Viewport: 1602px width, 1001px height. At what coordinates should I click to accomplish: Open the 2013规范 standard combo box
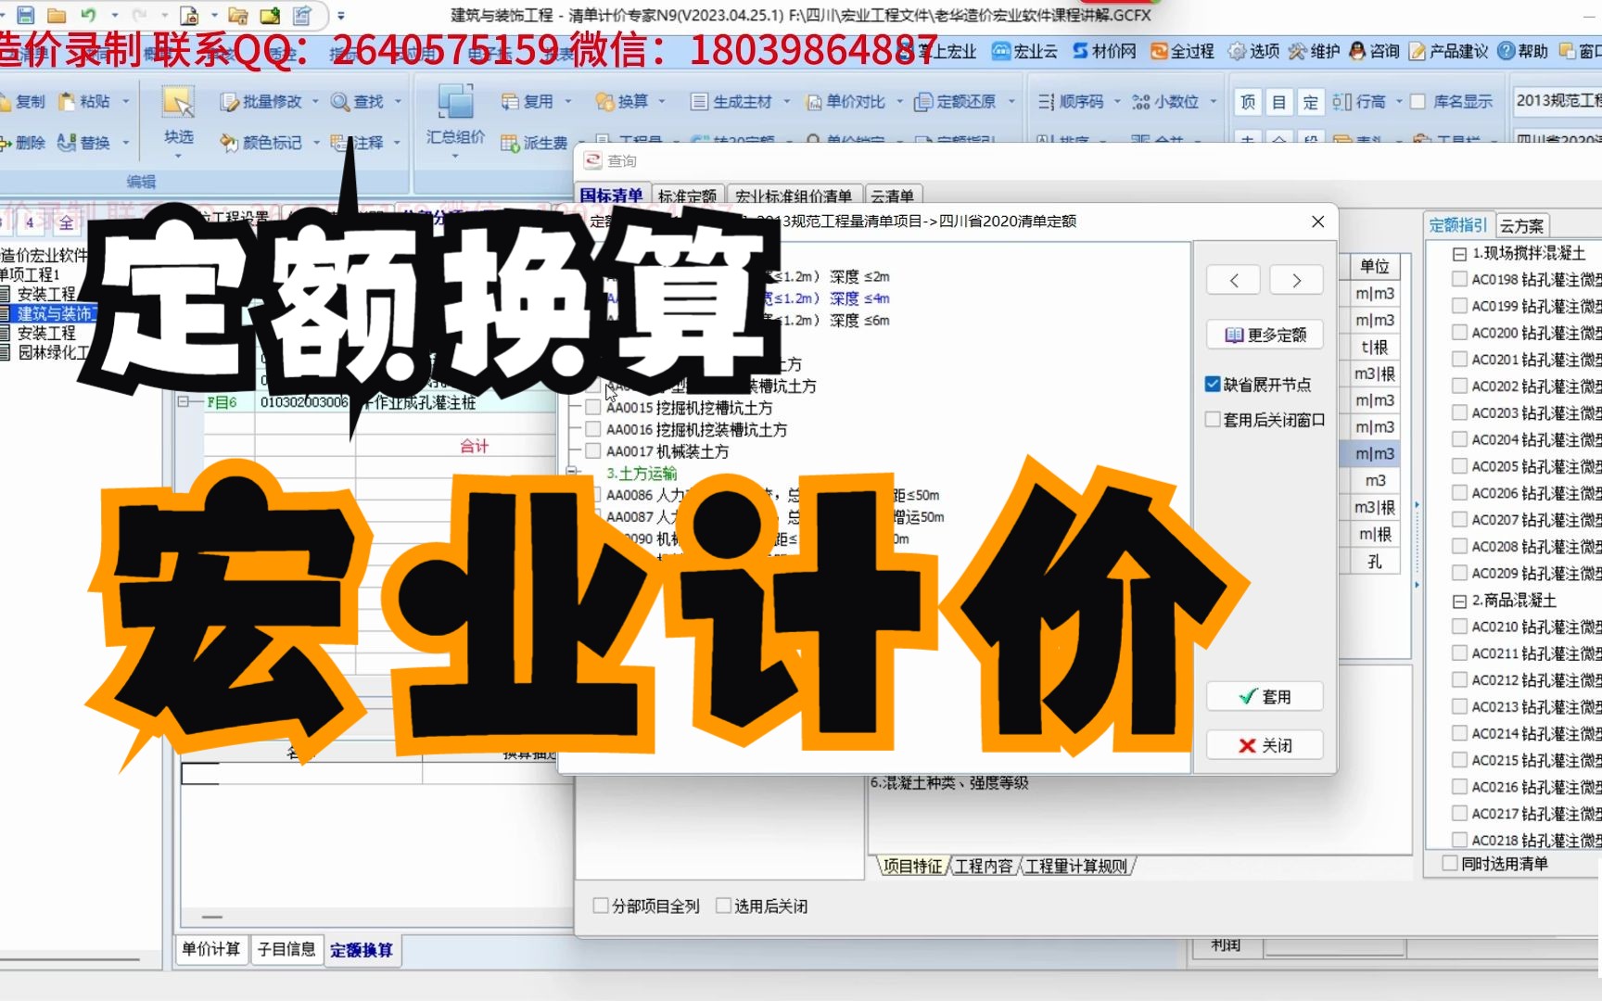coord(1557,100)
